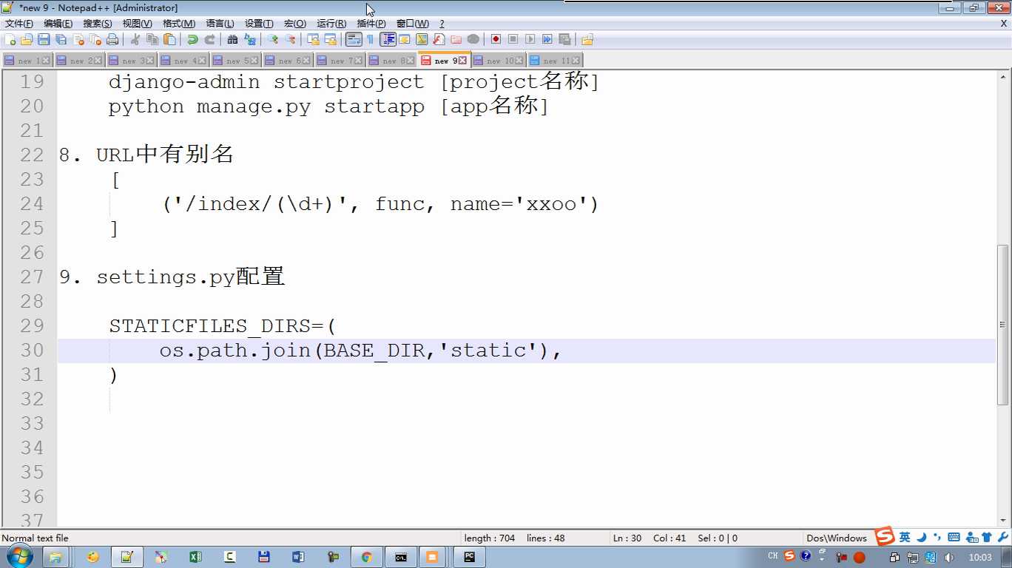The height and width of the screenshot is (568, 1012).
Task: Open the 宏(O) menu
Action: 295,24
